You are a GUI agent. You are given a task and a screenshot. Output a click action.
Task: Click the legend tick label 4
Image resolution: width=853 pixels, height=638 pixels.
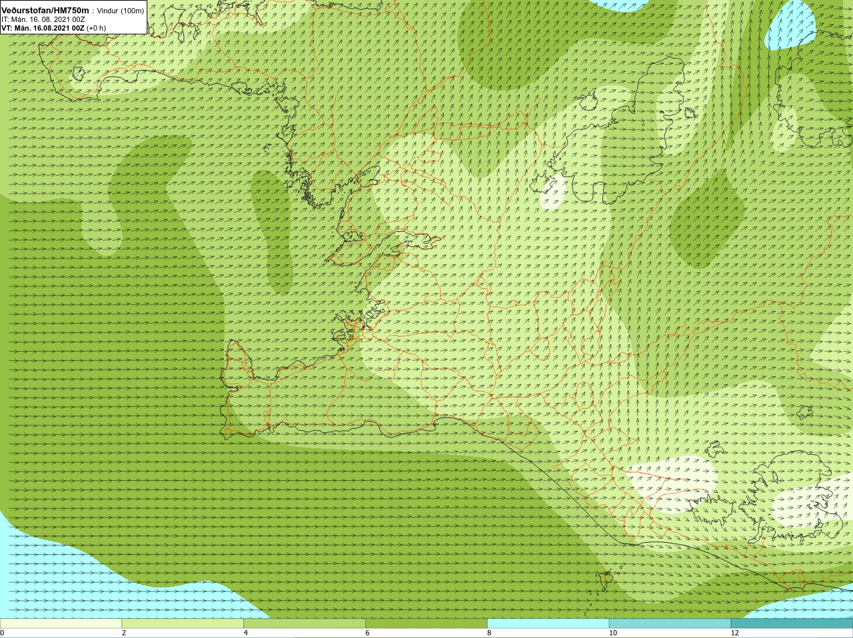point(246,633)
